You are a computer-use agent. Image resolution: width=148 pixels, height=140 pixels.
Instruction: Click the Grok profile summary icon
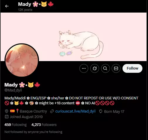[x=95, y=68]
